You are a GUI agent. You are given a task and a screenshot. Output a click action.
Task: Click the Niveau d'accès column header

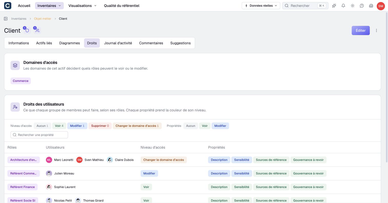[153, 147]
